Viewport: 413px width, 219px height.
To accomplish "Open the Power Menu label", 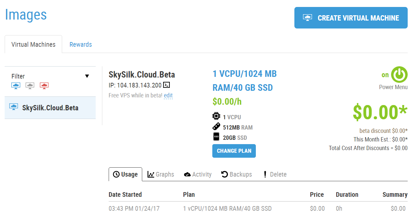I will click(393, 87).
